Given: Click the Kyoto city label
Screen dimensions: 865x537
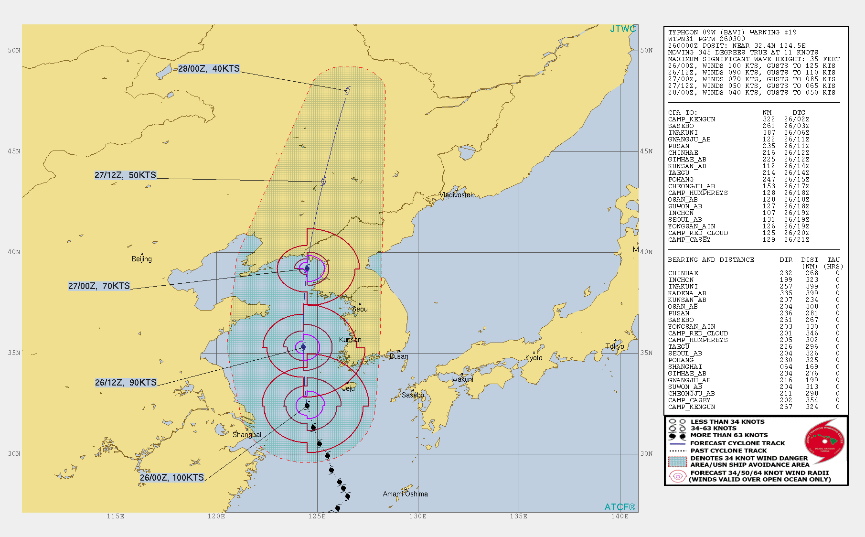Looking at the screenshot, I should (534, 358).
